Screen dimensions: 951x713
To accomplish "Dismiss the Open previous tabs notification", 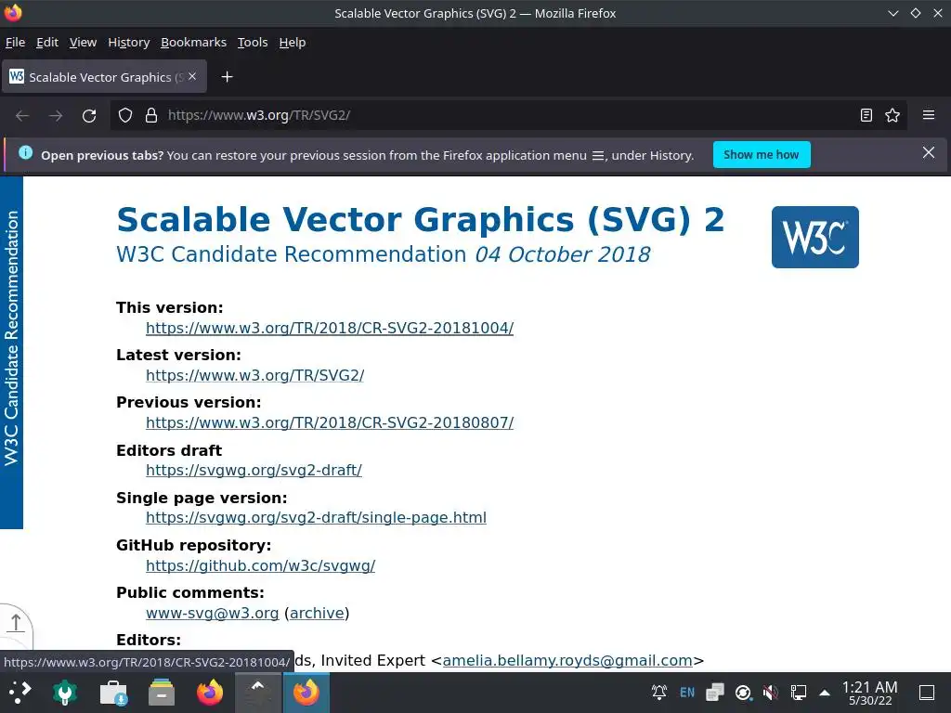I will [929, 153].
